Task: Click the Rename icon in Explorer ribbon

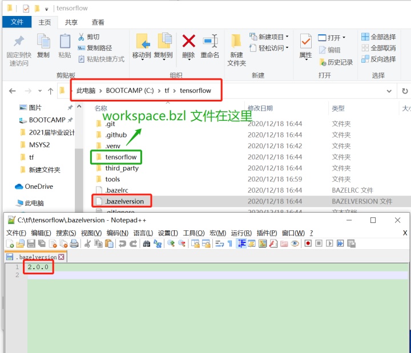Action: (x=210, y=41)
